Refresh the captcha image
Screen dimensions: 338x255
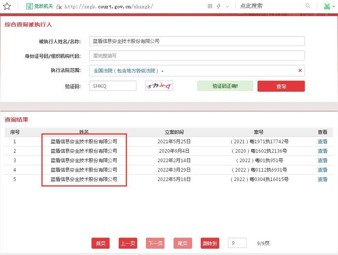[x=159, y=86]
